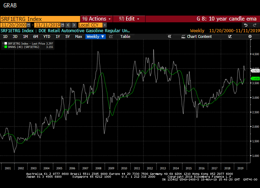
Task: Select the YTD time range
Action: click(47, 36)
